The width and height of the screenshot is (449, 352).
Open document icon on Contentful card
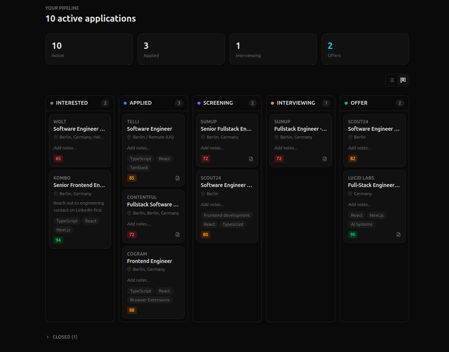177,235
